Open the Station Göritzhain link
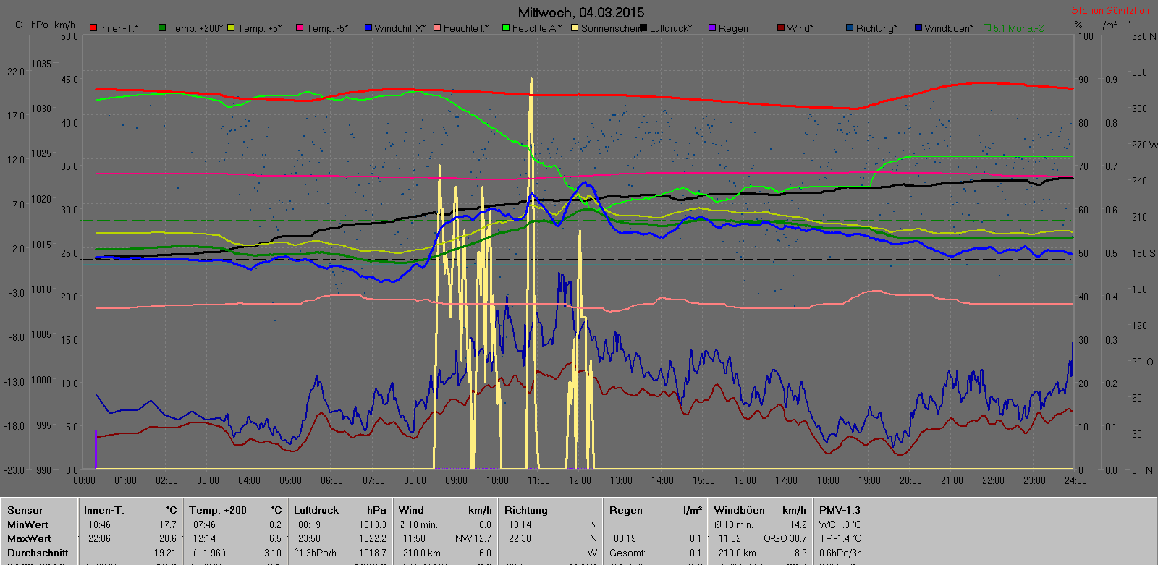 [1112, 10]
